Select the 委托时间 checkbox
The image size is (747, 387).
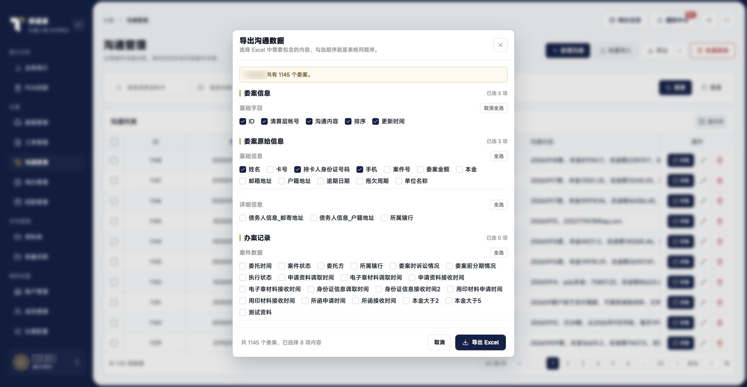tap(243, 266)
